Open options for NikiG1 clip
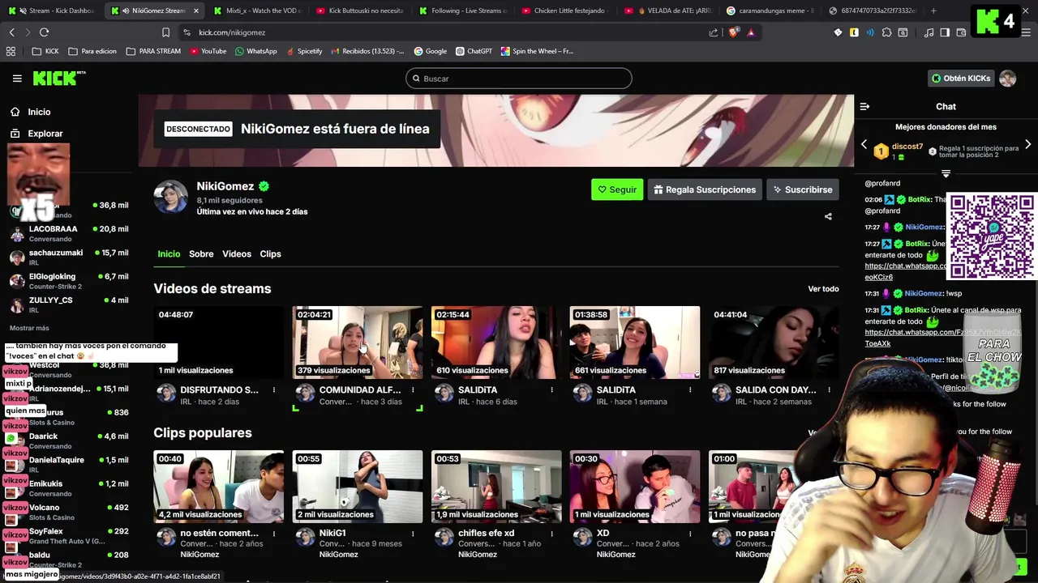 pos(413,534)
